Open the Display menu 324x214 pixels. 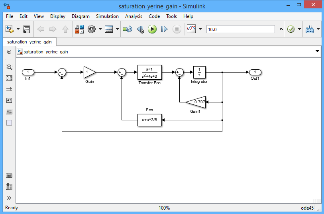click(58, 16)
